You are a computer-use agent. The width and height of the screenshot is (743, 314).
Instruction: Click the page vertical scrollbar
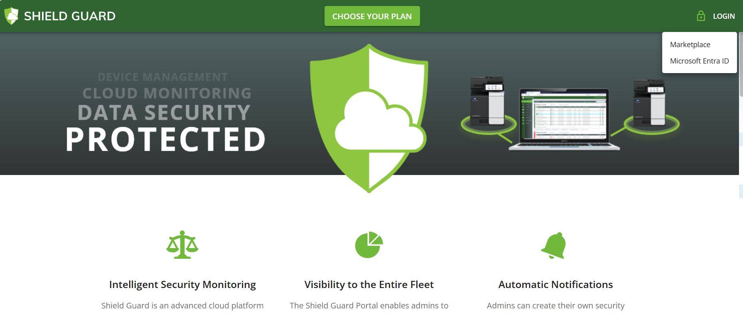(x=741, y=64)
